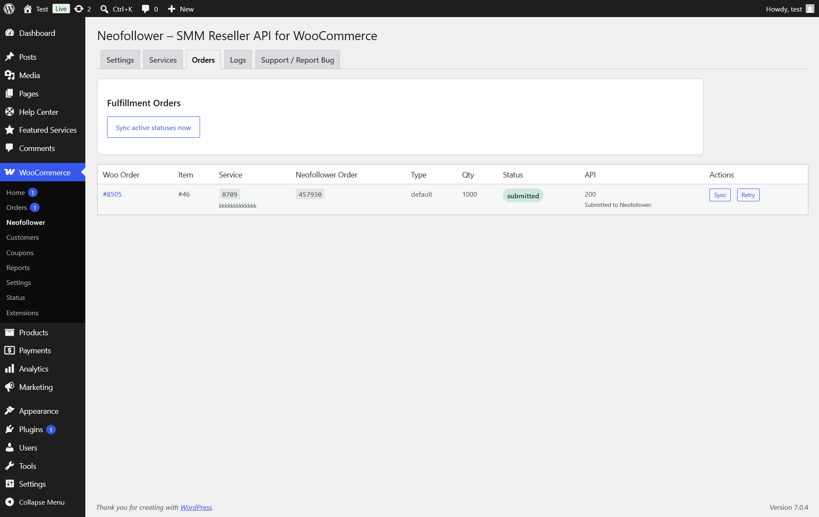Image resolution: width=819 pixels, height=517 pixels.
Task: Click the Payments dollar icon
Action: (9, 350)
